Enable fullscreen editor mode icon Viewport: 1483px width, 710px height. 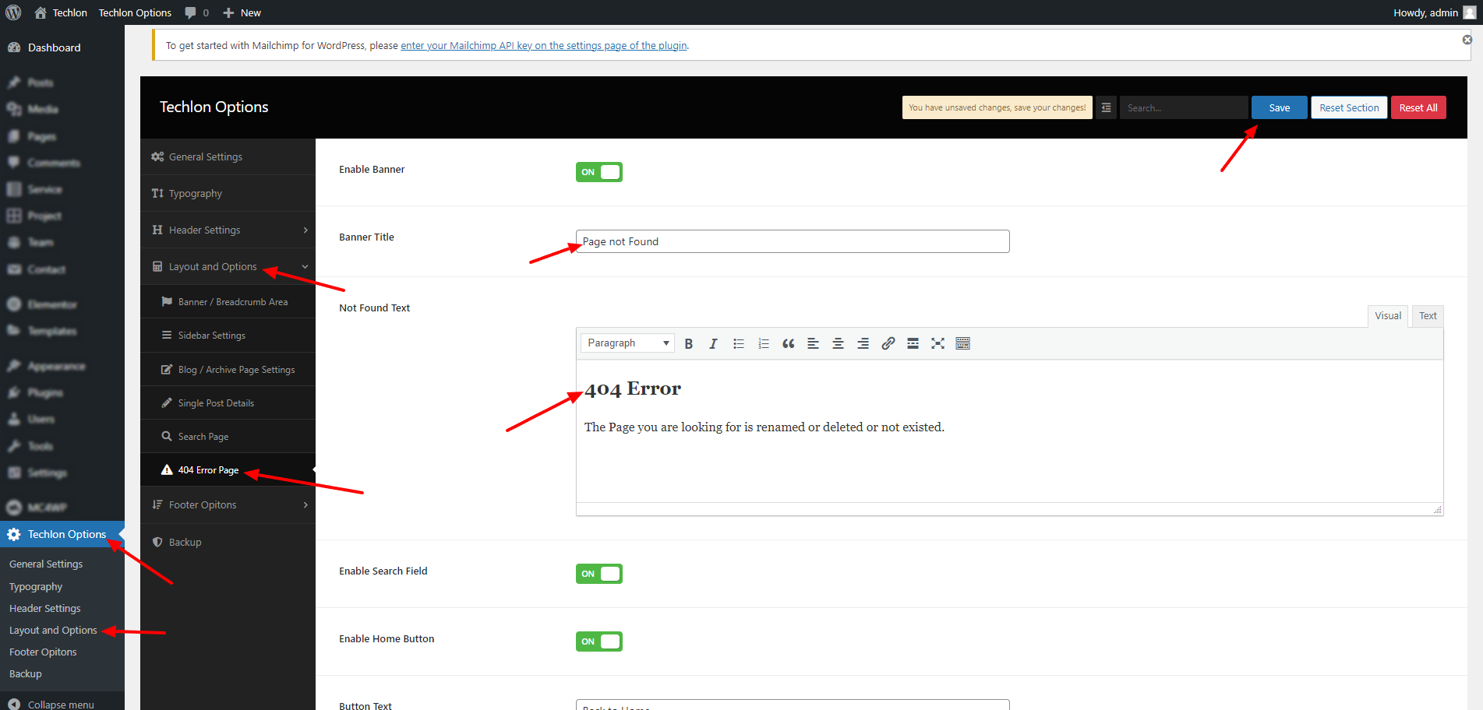pos(937,343)
